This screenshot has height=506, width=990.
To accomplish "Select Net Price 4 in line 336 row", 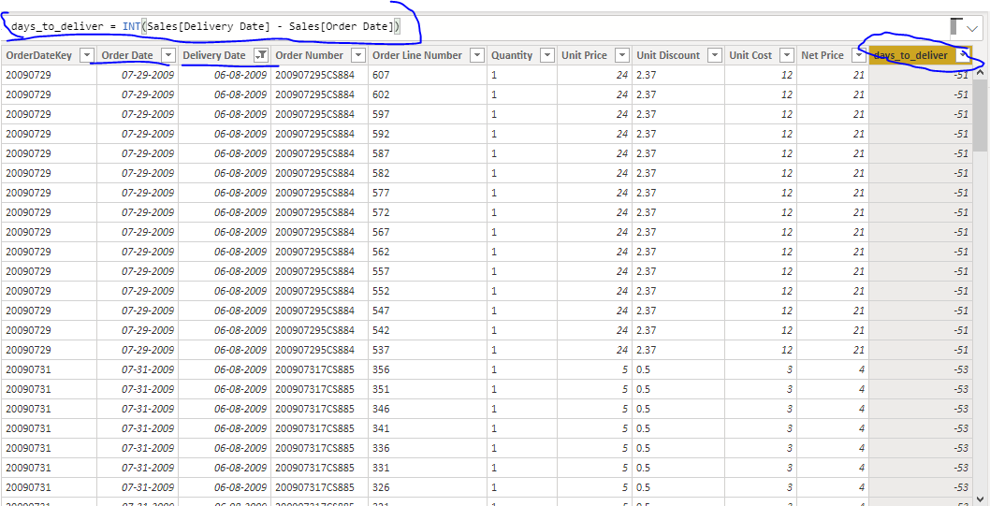I will 832,448.
